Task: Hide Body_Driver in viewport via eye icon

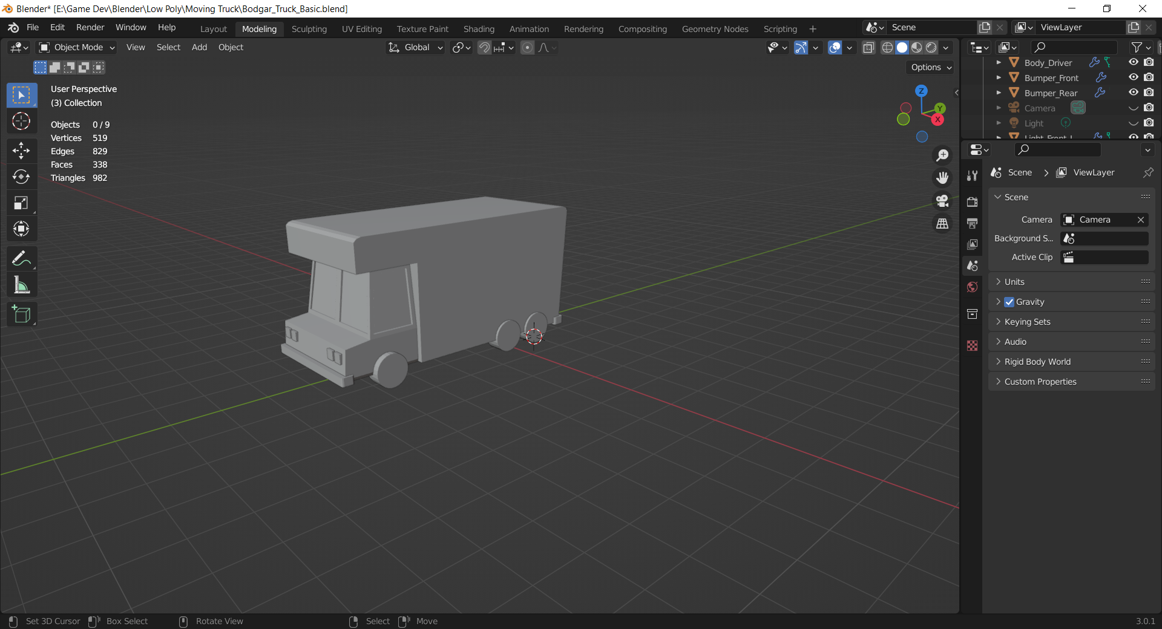Action: pyautogui.click(x=1134, y=62)
